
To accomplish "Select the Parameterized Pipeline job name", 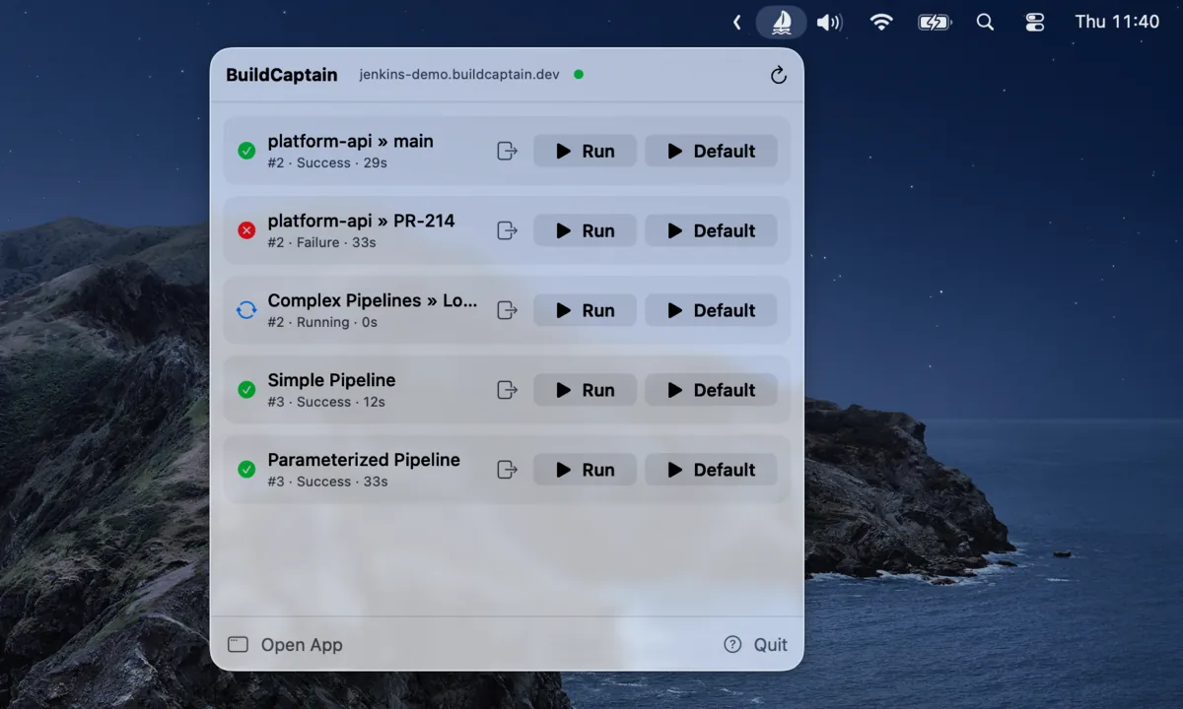I will coord(364,460).
